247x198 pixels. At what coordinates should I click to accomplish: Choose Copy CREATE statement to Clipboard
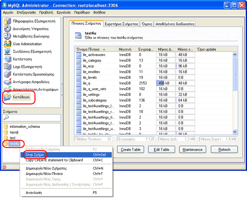click(66, 160)
